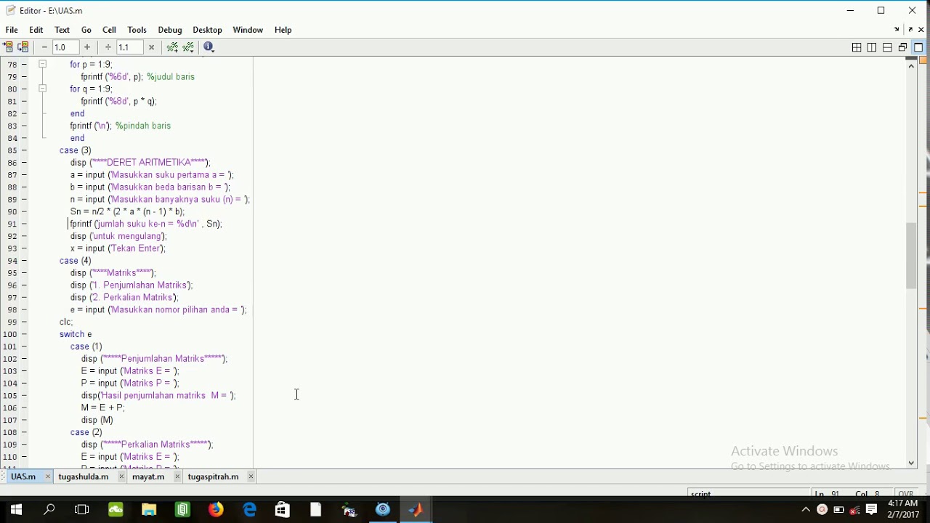Viewport: 930px width, 523px height.
Task: Open the Cell menu
Action: 109,30
